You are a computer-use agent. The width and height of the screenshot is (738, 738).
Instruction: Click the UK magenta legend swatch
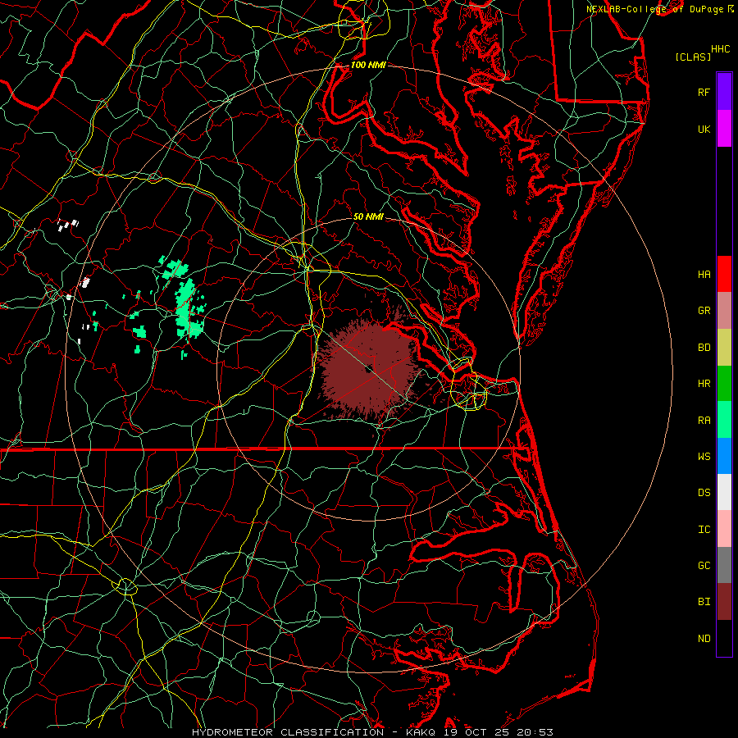pos(724,129)
